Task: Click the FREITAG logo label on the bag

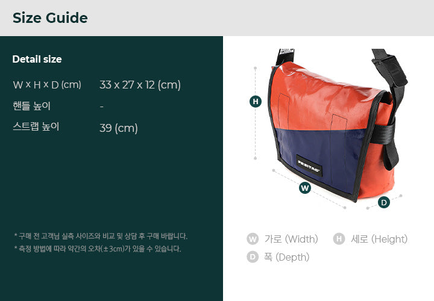Action: point(309,166)
